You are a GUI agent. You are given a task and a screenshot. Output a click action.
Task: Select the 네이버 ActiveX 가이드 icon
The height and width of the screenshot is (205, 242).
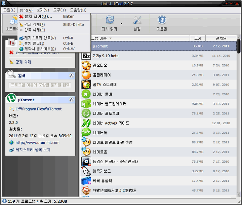pyautogui.click(x=86, y=123)
